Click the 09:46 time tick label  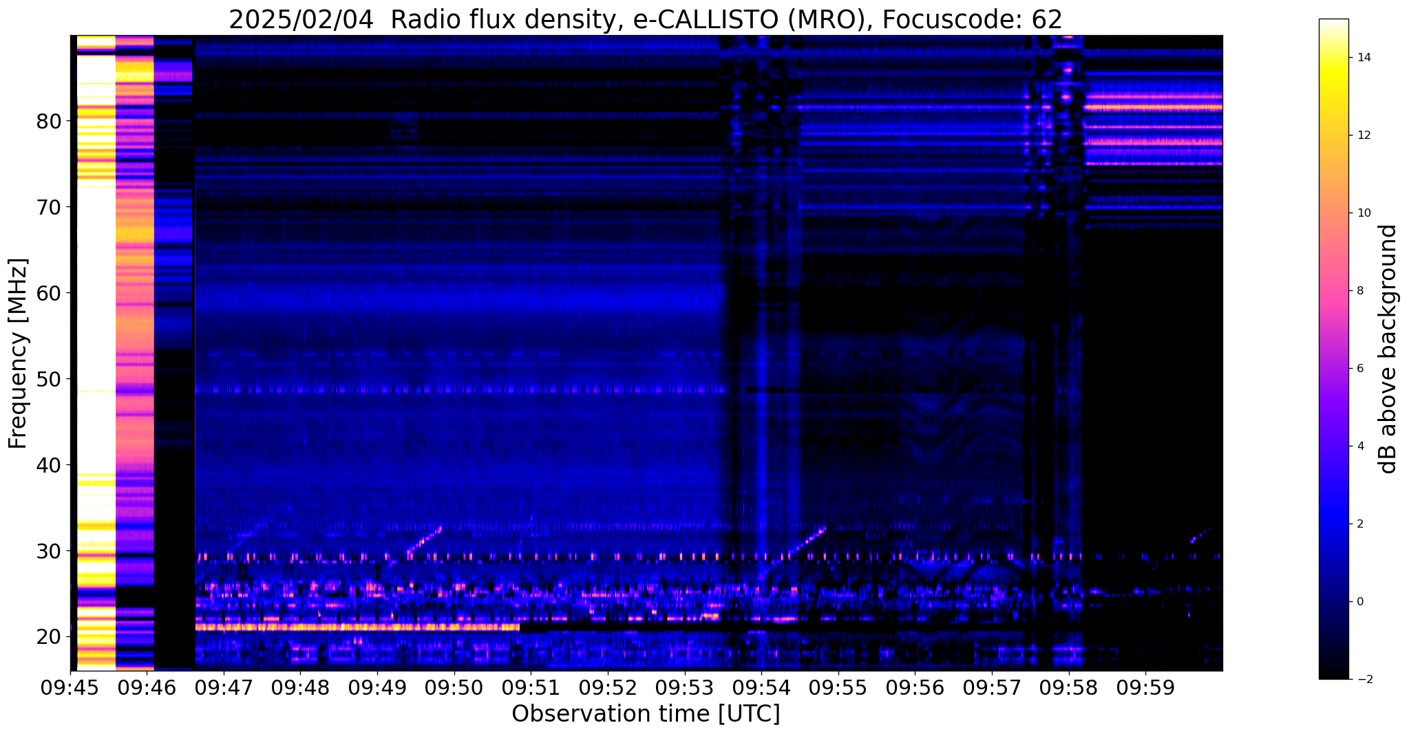pyautogui.click(x=147, y=687)
